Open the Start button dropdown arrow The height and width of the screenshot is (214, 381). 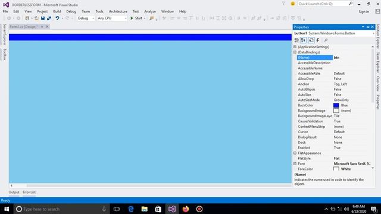(145, 18)
